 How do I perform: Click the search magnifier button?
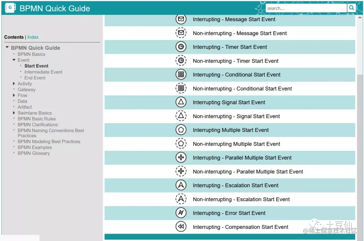tap(352, 8)
